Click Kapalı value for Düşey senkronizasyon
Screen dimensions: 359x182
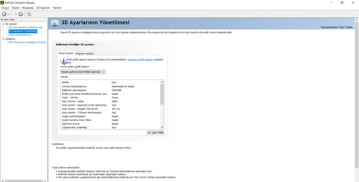coord(115,116)
